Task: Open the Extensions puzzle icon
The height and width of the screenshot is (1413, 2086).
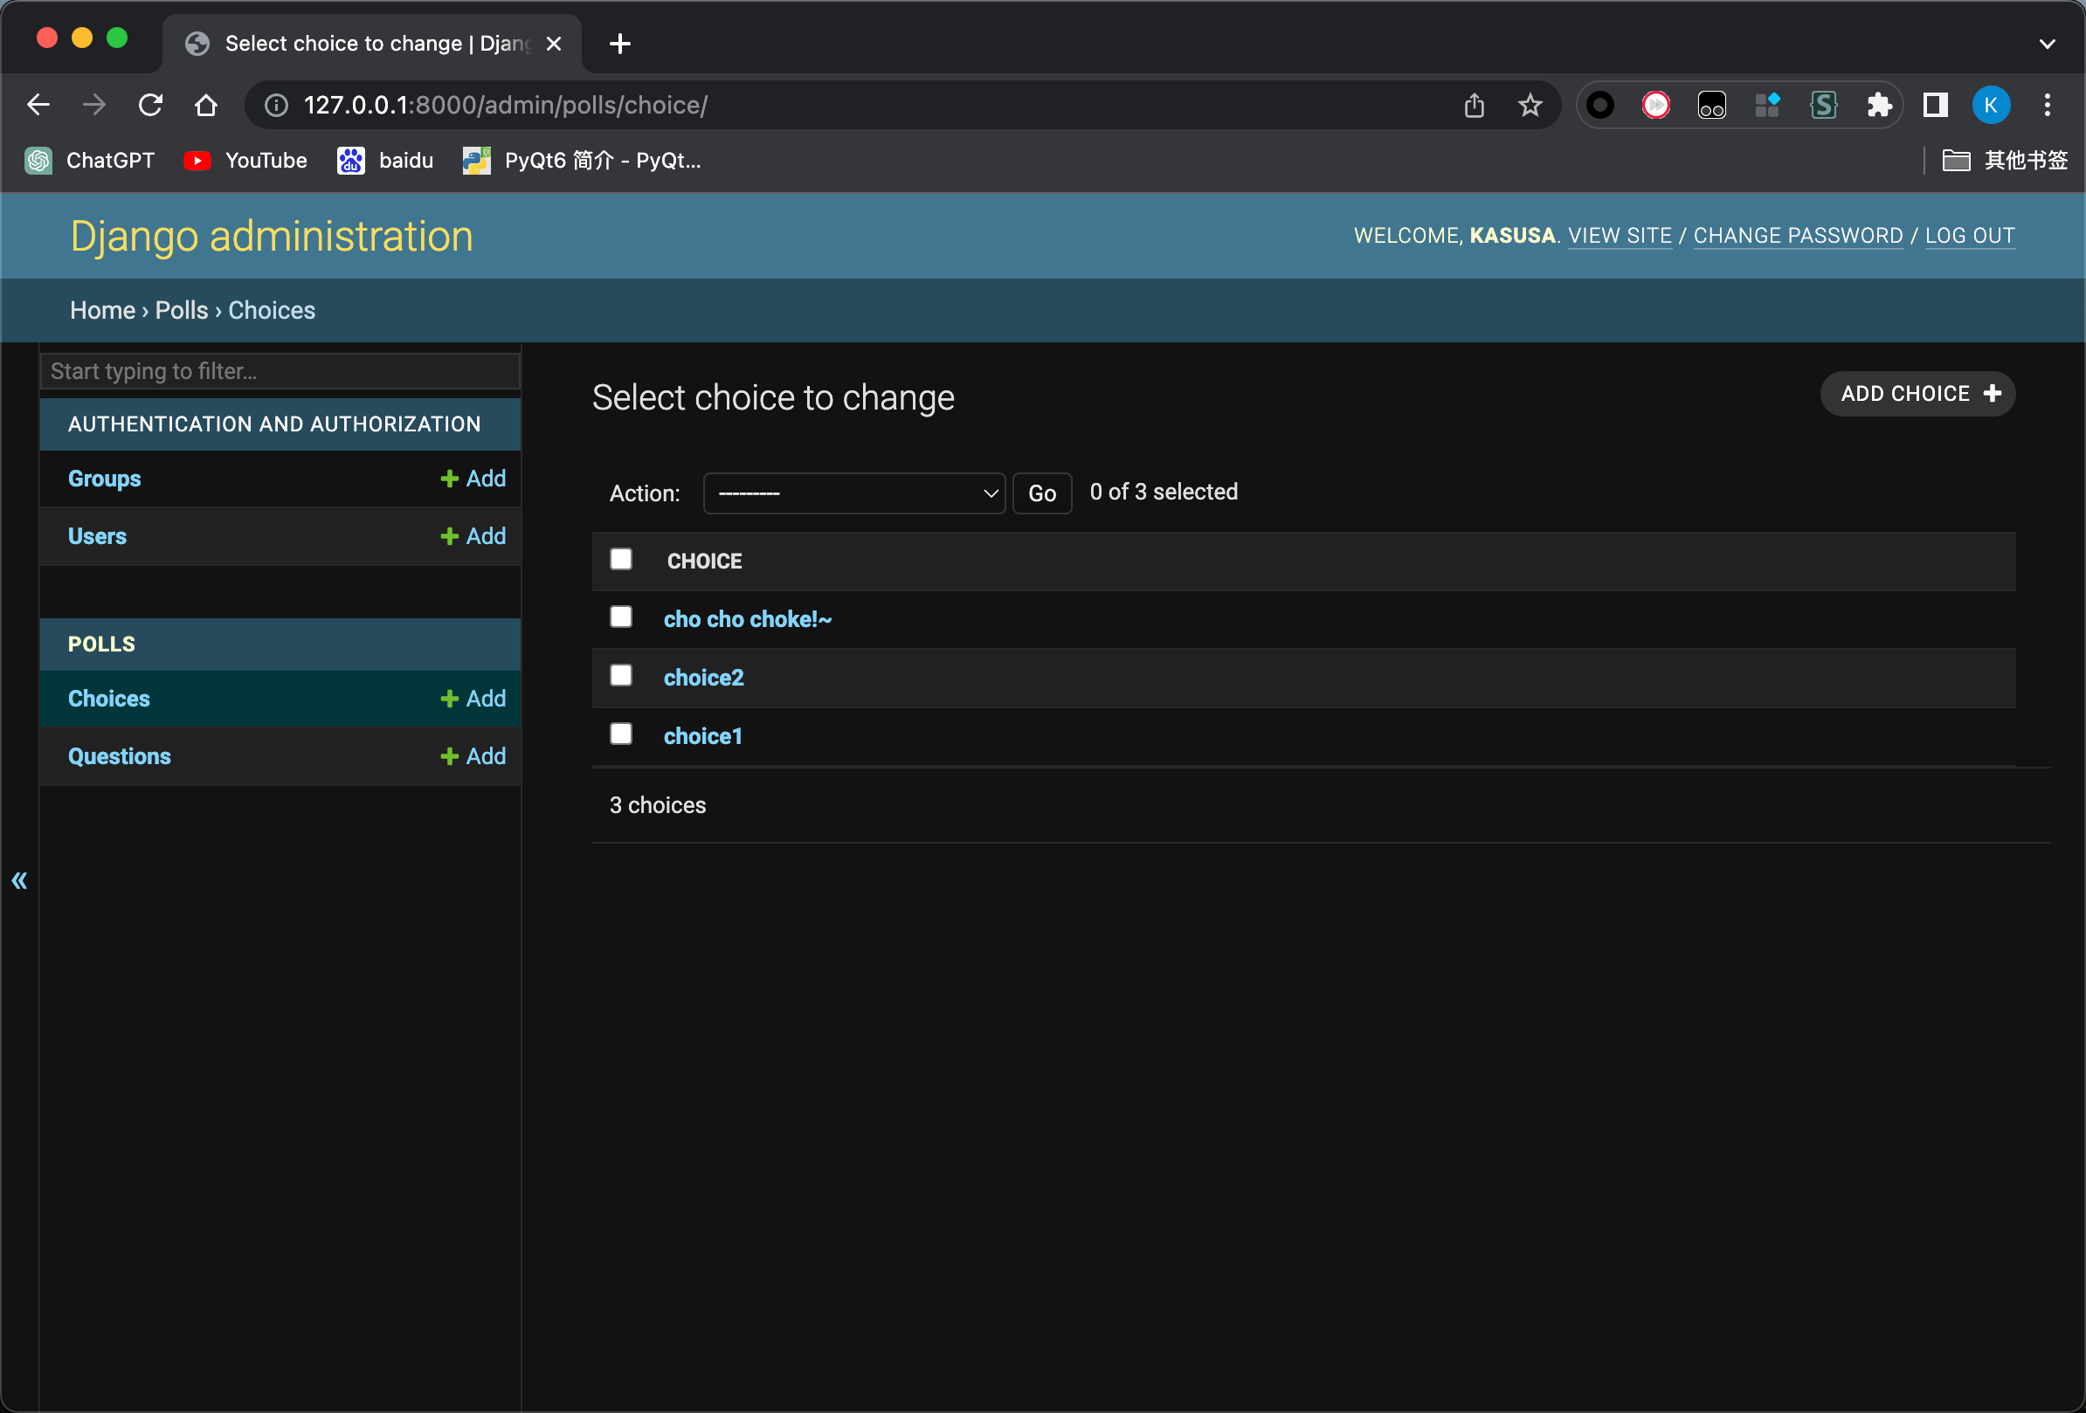Action: 1879,105
